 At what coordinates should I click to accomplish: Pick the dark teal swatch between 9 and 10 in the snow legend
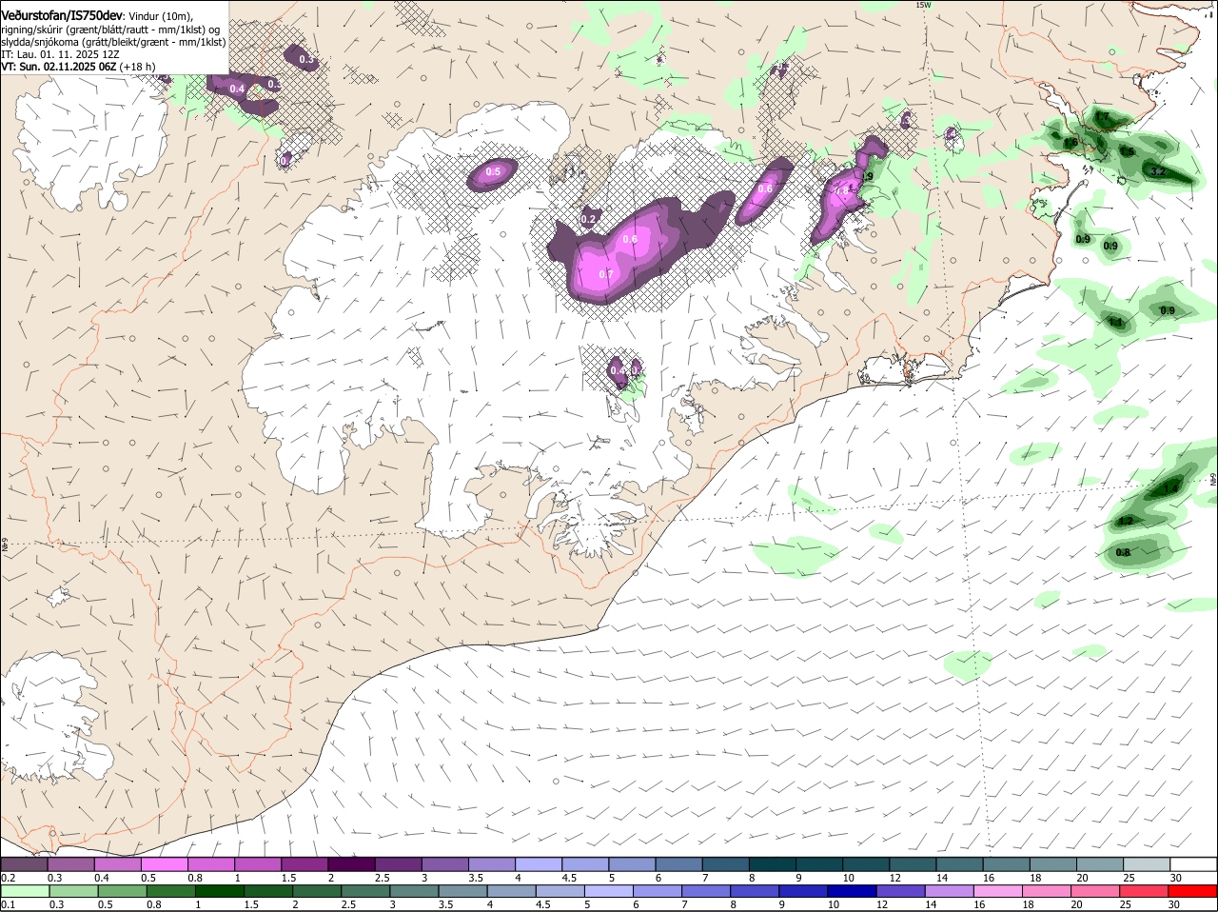click(819, 864)
